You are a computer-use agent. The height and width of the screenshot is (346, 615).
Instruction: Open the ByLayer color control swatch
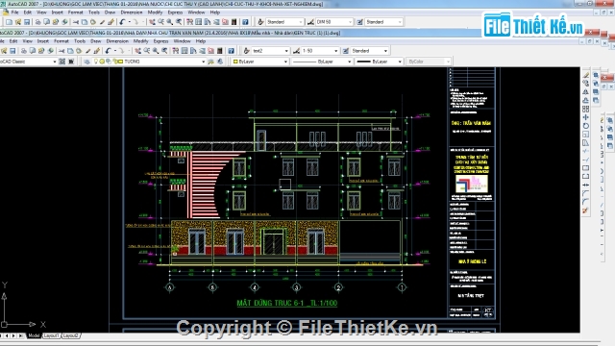pyautogui.click(x=259, y=62)
